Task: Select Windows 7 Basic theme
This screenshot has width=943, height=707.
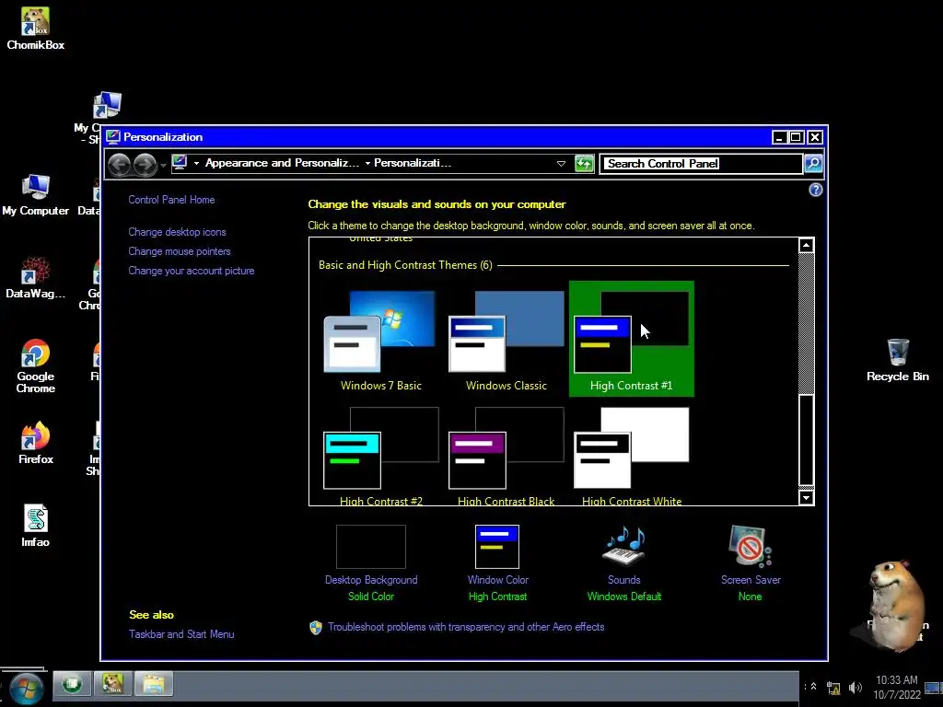Action: pyautogui.click(x=380, y=341)
